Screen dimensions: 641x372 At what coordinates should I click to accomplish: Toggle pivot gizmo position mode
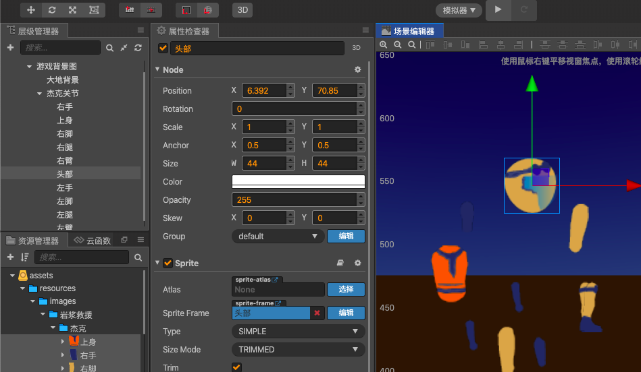[x=130, y=10]
